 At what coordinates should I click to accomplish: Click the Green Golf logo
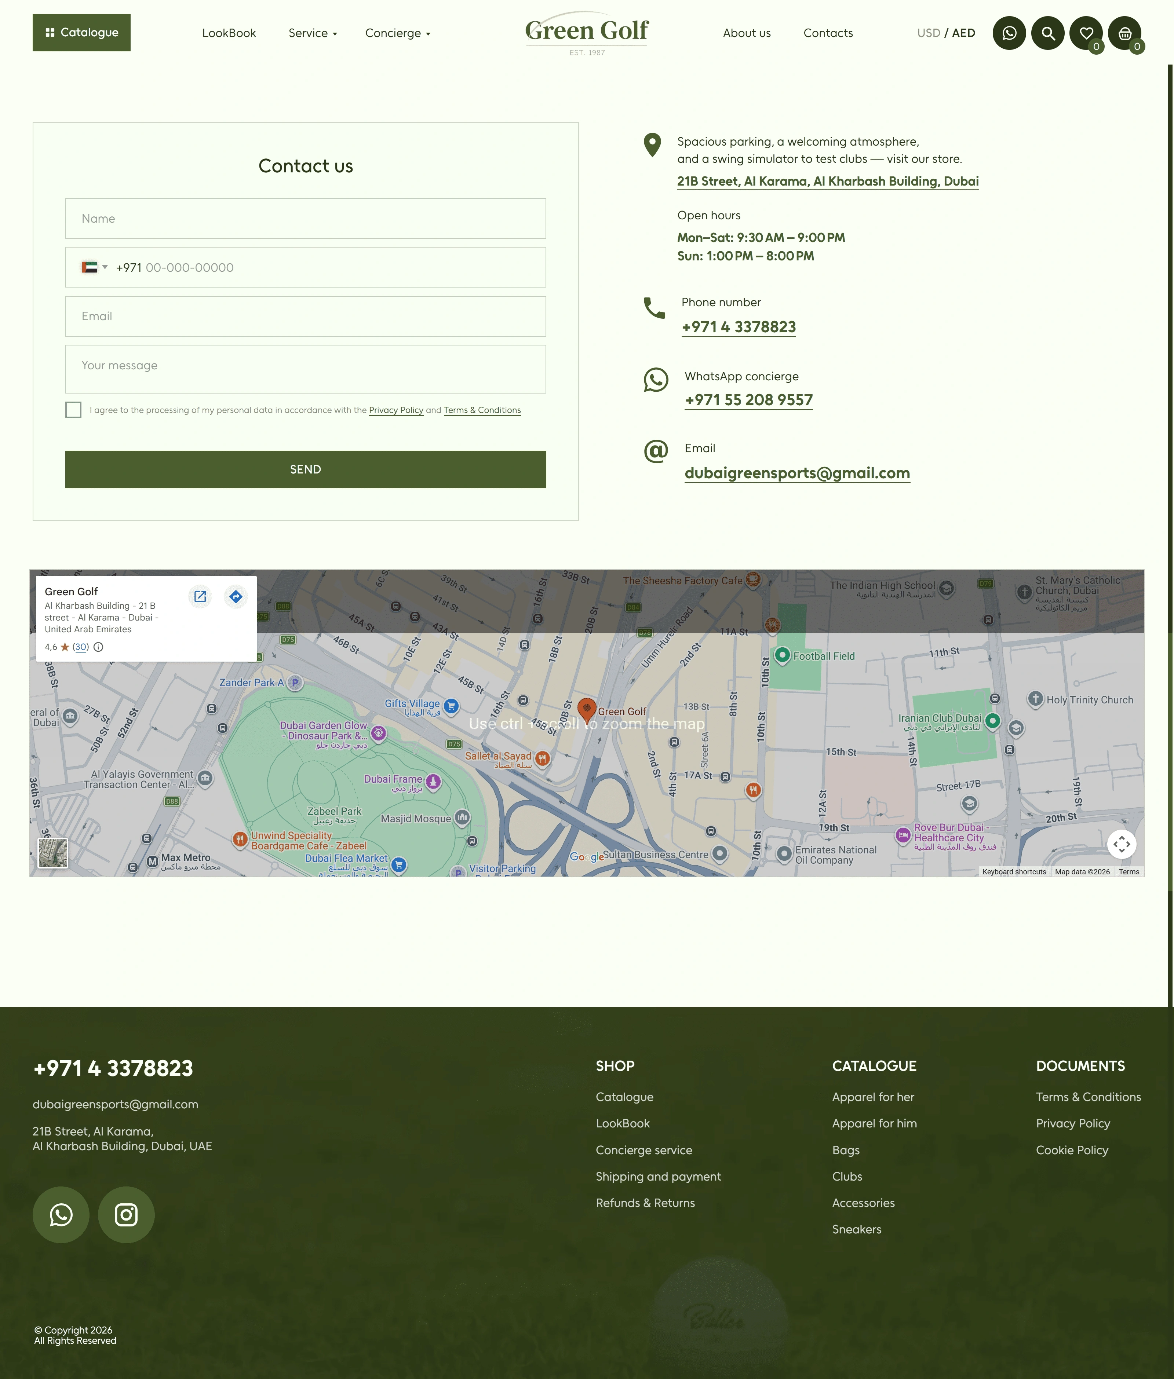tap(586, 33)
